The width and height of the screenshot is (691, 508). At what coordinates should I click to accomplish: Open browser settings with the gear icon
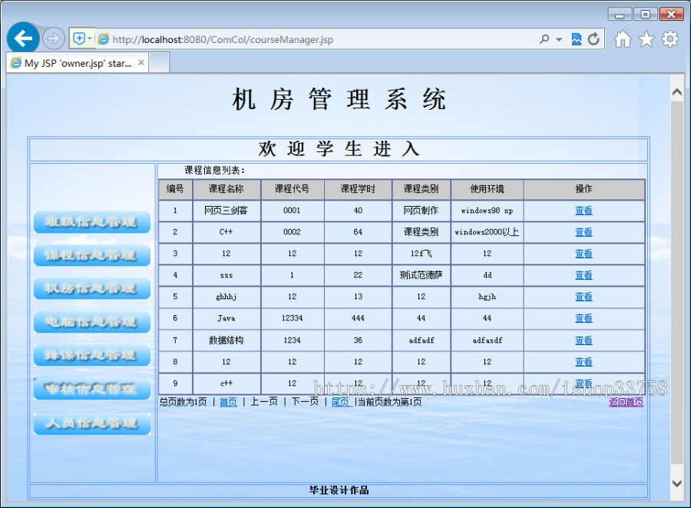670,38
